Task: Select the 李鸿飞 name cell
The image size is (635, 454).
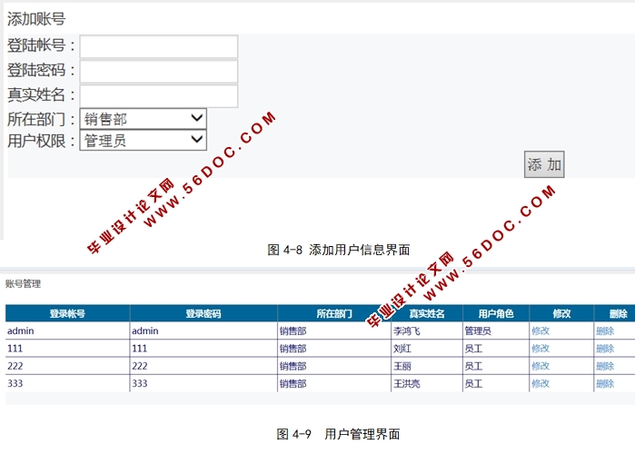Action: coord(427,331)
